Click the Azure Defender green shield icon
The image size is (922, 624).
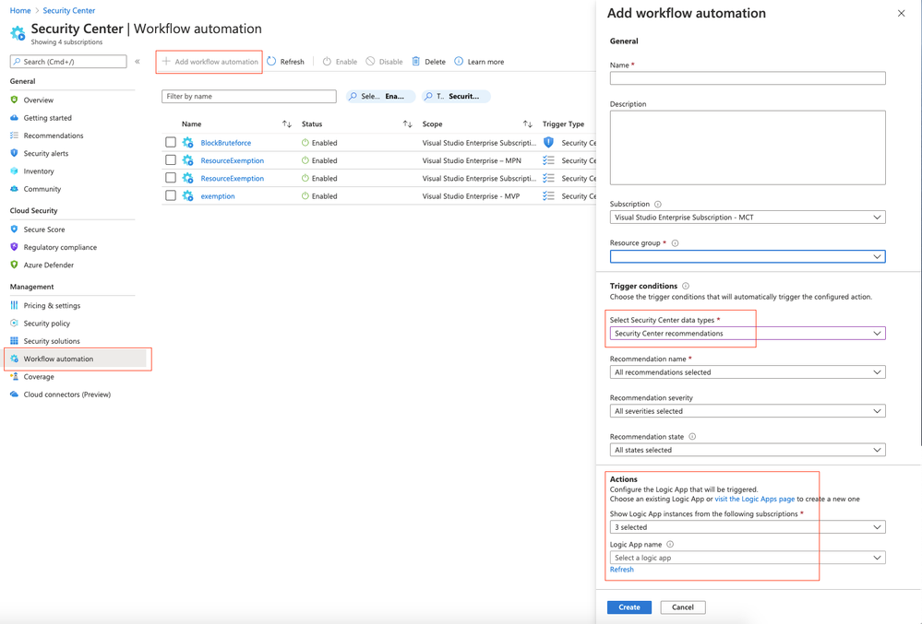pyautogui.click(x=14, y=265)
